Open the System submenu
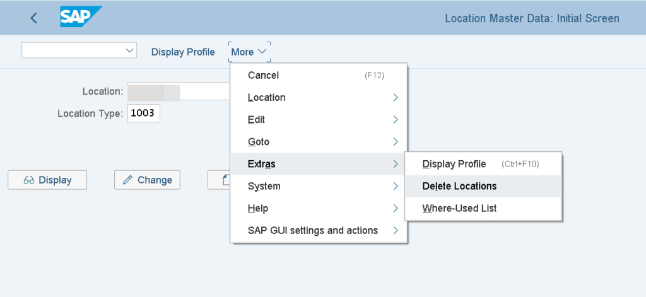This screenshot has height=297, width=646. 319,186
